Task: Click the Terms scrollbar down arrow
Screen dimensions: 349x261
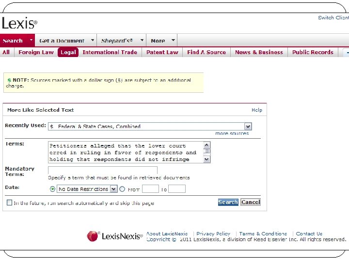Action: coord(206,159)
